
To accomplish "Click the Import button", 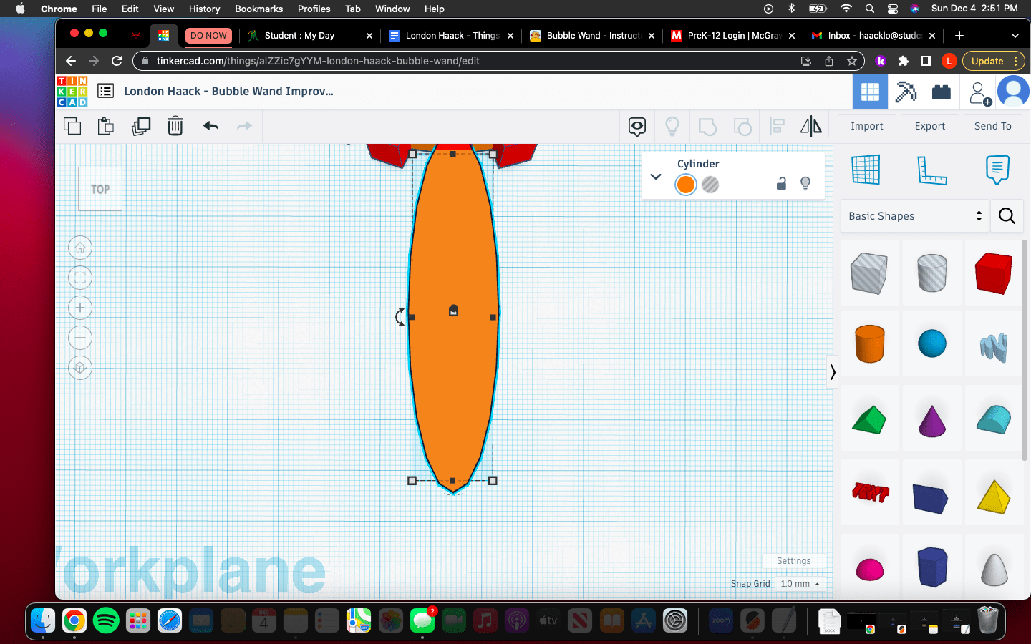I will pyautogui.click(x=867, y=127).
